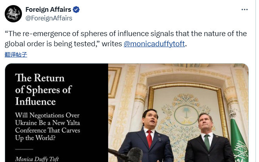The height and width of the screenshot is (162, 259).
Task: Click the green Saudi flag in photo
Action: point(239,140)
